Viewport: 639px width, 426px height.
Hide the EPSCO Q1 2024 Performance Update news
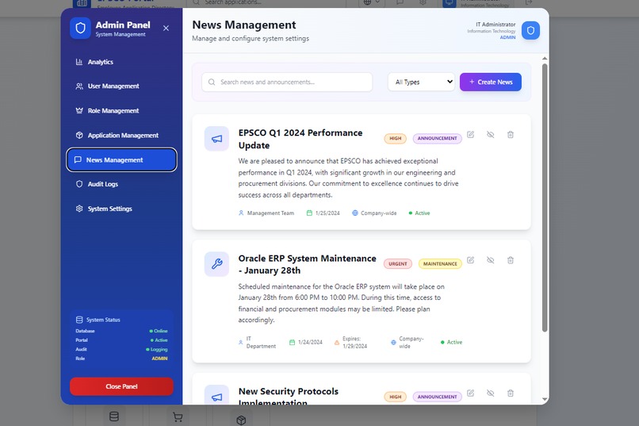490,135
